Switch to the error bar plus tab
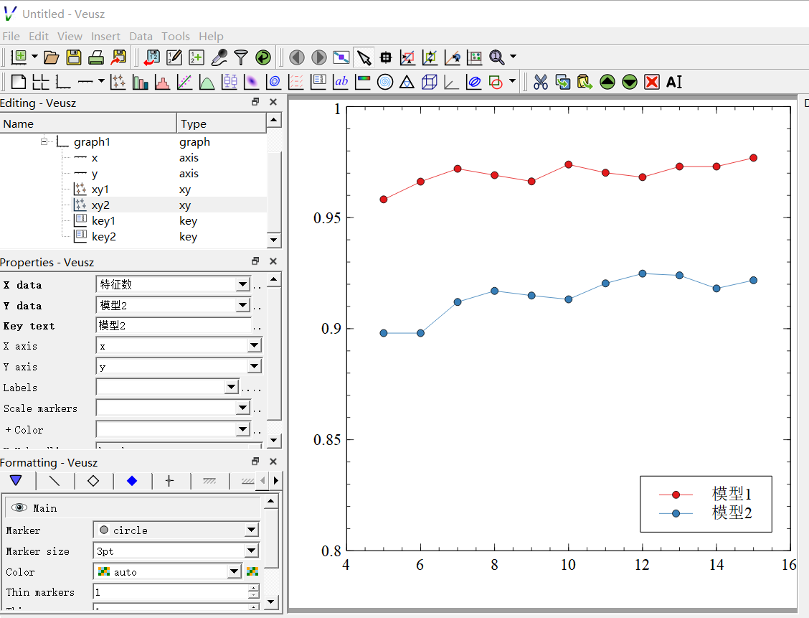Screen dimensions: 809x618 (x=169, y=481)
